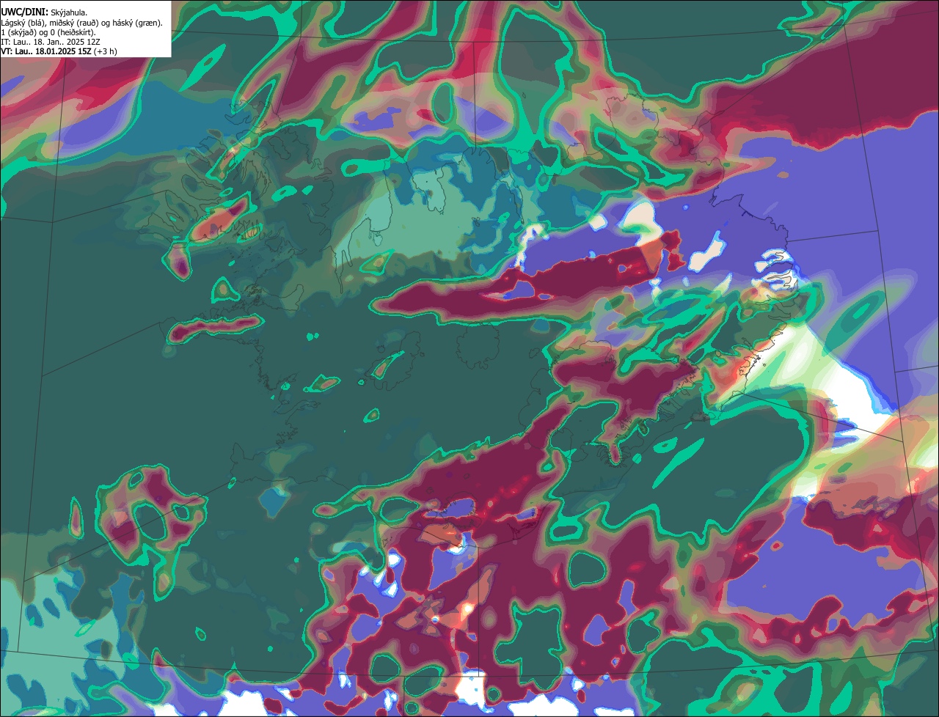Viewport: 939px width, 717px height.
Task: Click the 'IT: Lau.. 18. Jan.. 2025 12Z' line
Action: point(51,42)
